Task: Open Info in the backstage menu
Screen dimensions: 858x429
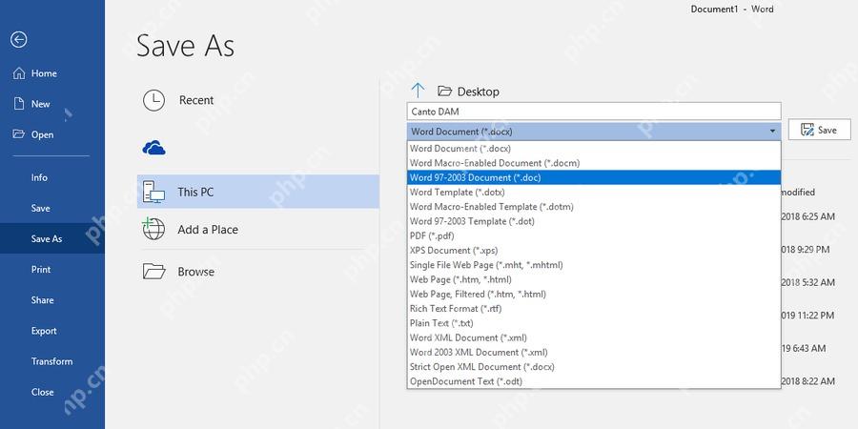Action: (39, 178)
